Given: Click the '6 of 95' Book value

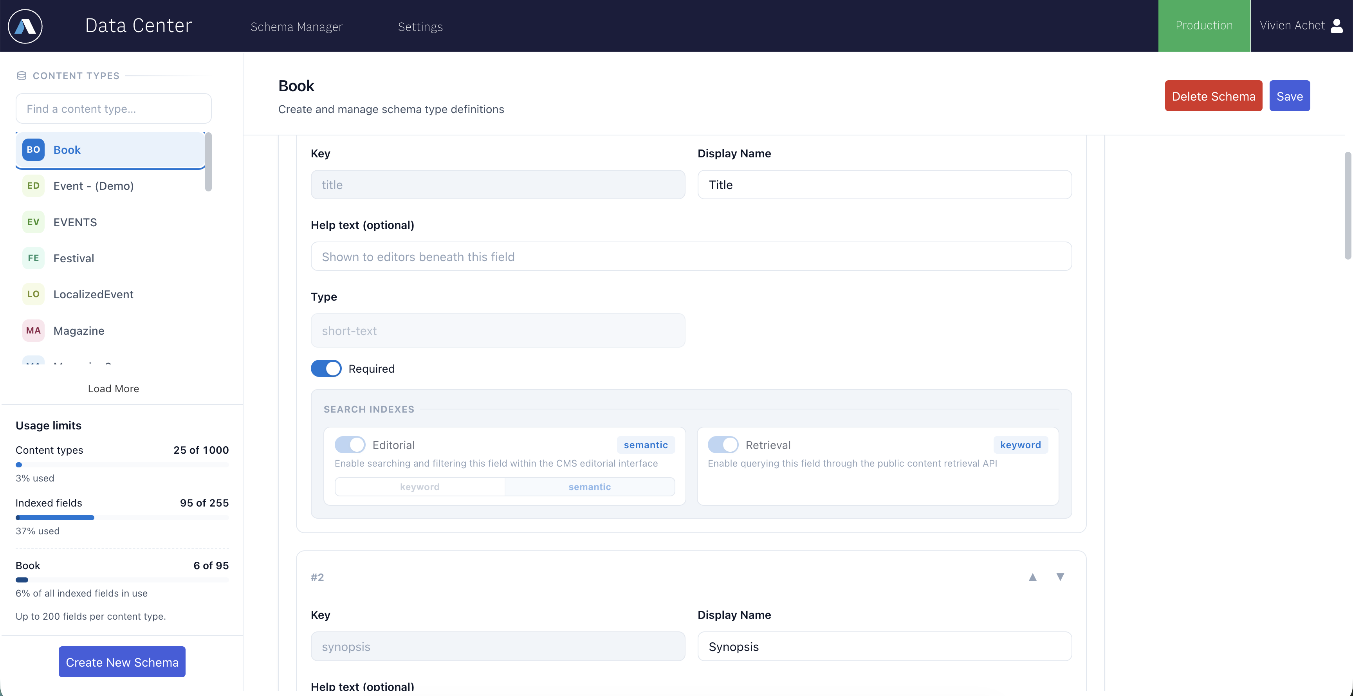Looking at the screenshot, I should tap(211, 566).
